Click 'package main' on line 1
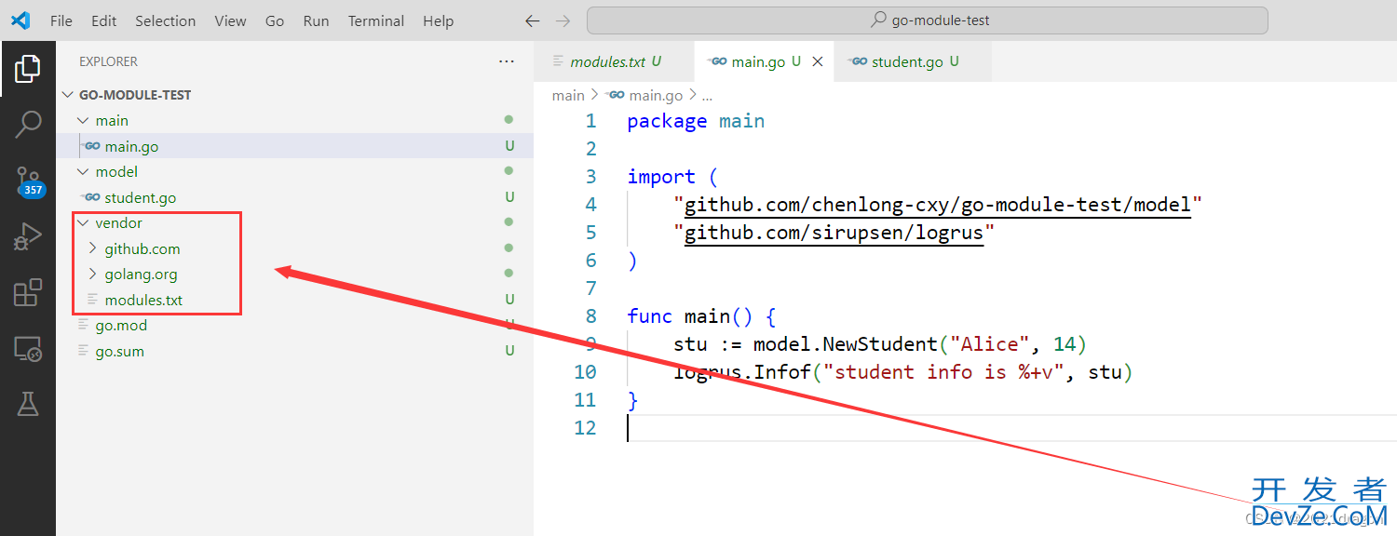This screenshot has height=536, width=1397. (x=696, y=121)
